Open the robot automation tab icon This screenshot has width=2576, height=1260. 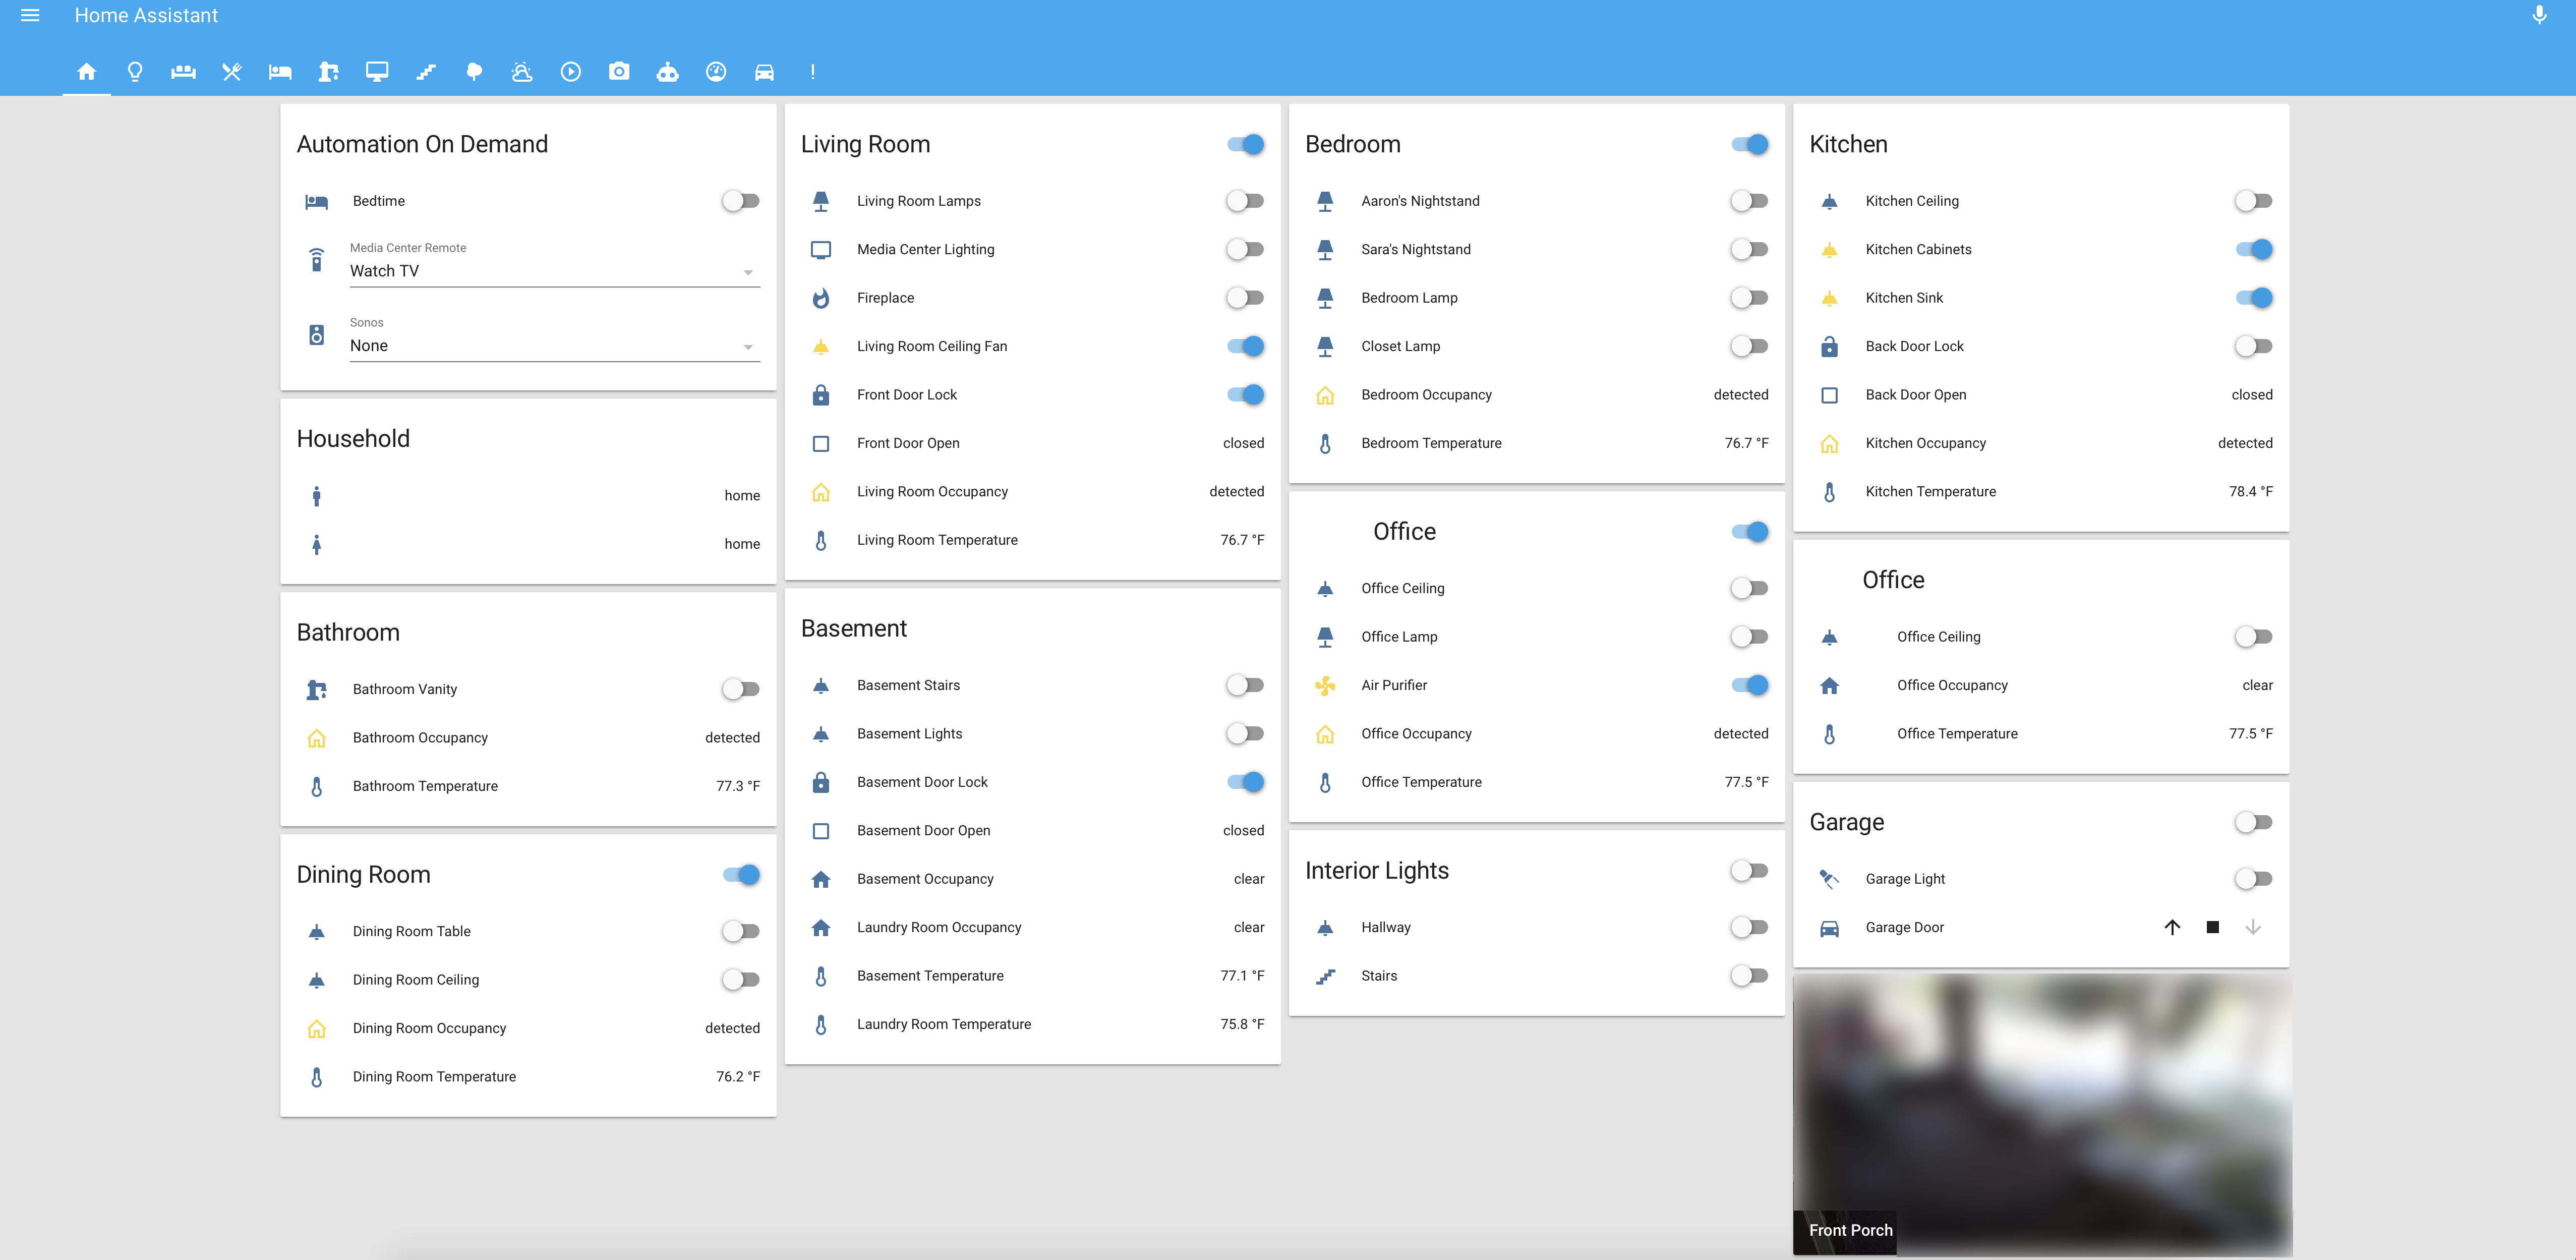coord(667,71)
